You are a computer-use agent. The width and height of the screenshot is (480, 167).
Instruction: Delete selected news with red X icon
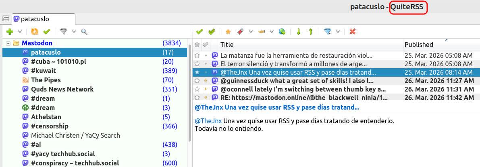(353, 31)
